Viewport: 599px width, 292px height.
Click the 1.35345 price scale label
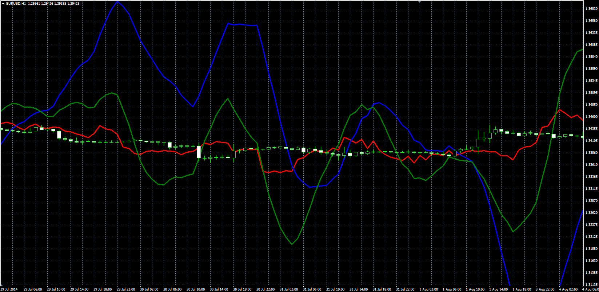tap(591, 81)
